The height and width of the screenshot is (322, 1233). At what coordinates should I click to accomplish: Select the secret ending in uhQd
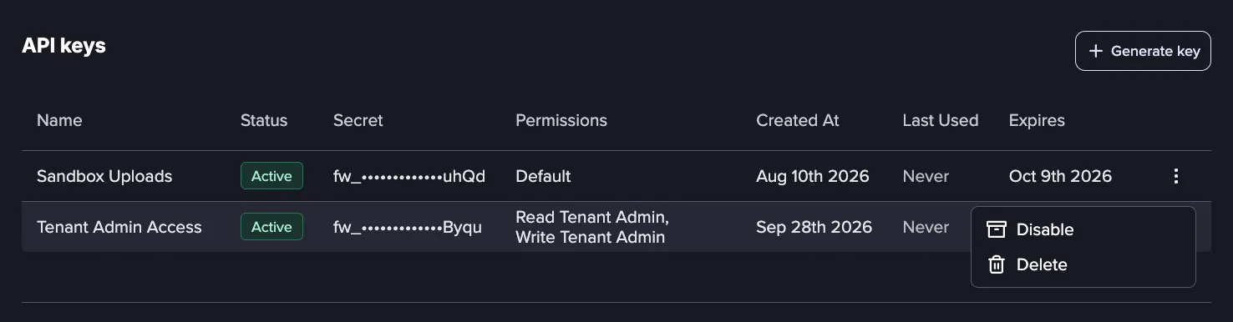tap(409, 176)
